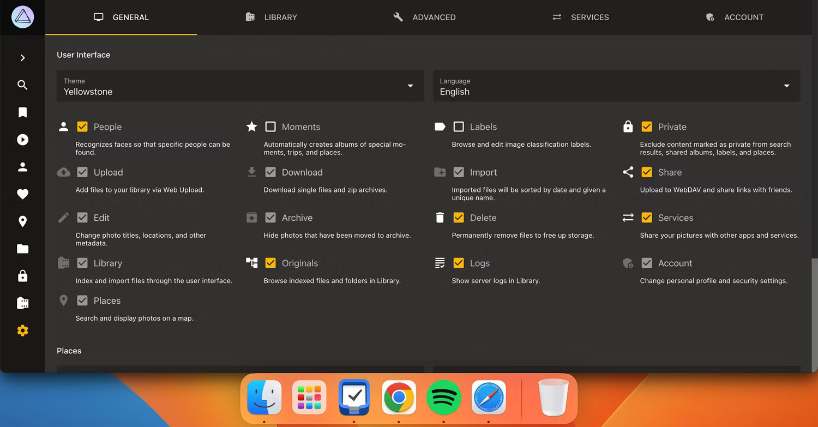Image resolution: width=818 pixels, height=427 pixels.
Task: Open places via the sidebar map pin icon
Action: [x=22, y=221]
